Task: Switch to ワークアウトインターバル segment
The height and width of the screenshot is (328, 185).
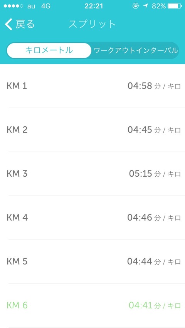Action: pyautogui.click(x=136, y=50)
